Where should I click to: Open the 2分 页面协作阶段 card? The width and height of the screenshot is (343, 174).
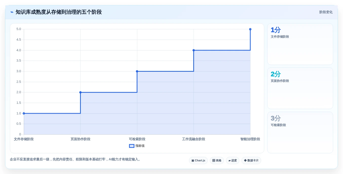300,88
